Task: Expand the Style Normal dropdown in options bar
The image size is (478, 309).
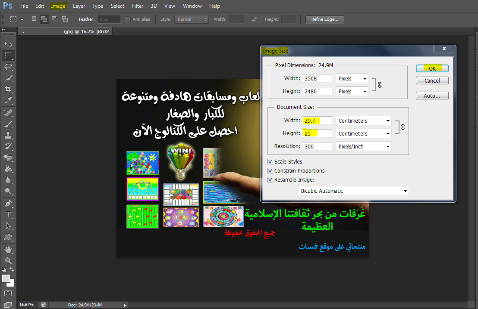Action: (192, 19)
